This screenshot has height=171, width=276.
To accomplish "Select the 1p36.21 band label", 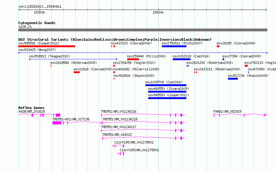I will coord(25,27).
